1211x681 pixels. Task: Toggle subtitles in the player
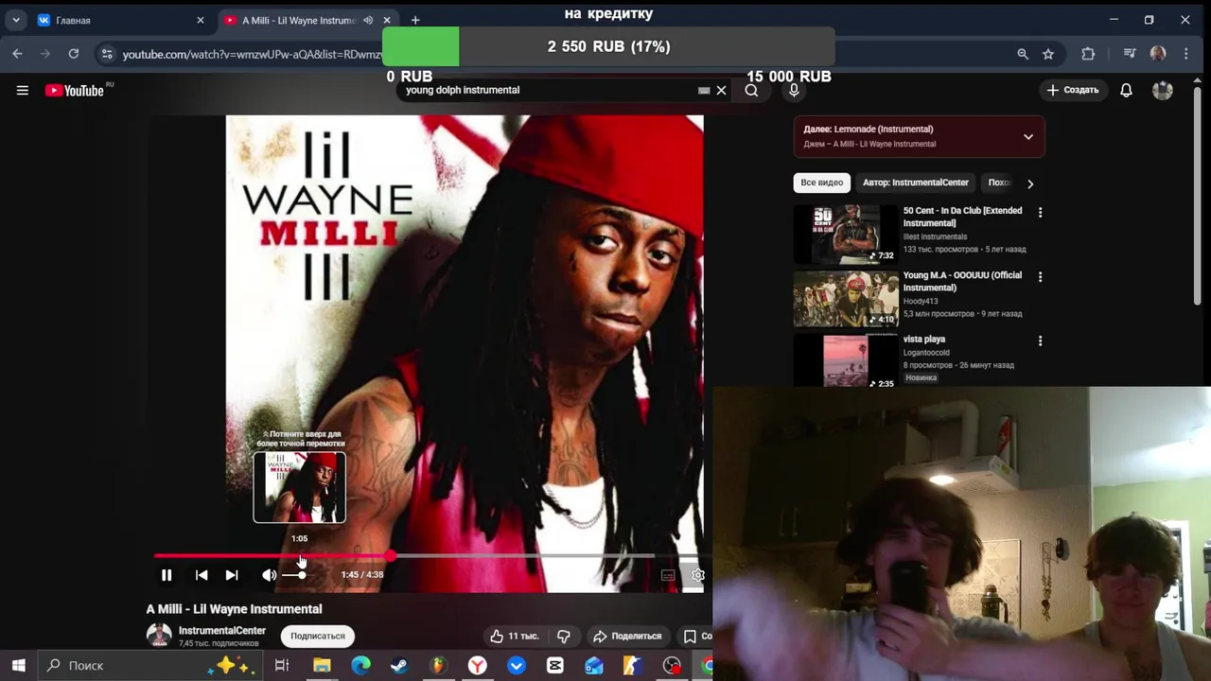click(668, 575)
